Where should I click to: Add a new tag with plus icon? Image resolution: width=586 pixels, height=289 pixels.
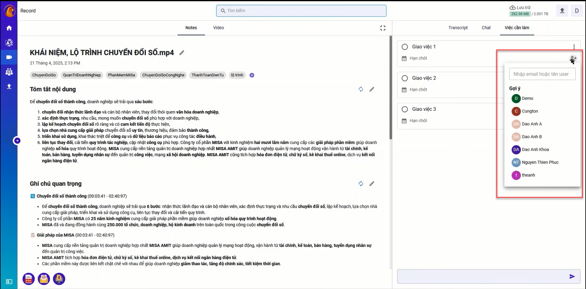pos(252,75)
